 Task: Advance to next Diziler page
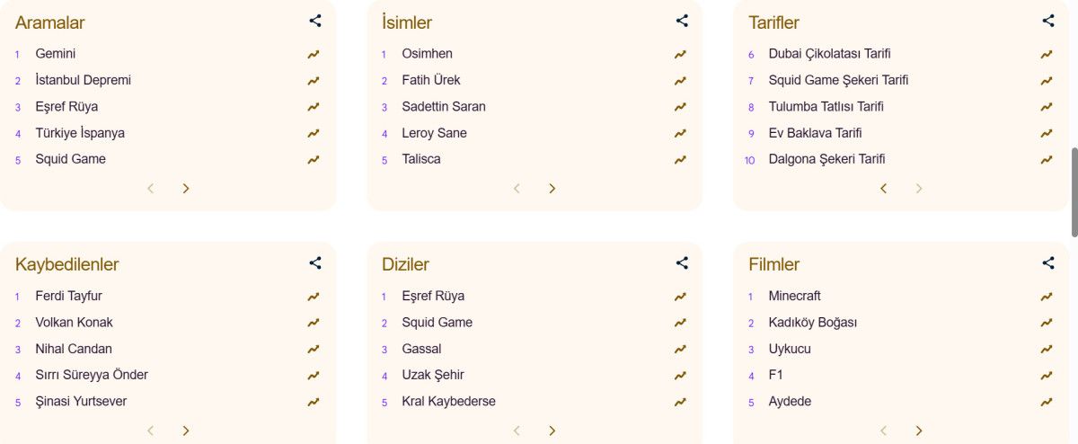click(x=552, y=431)
